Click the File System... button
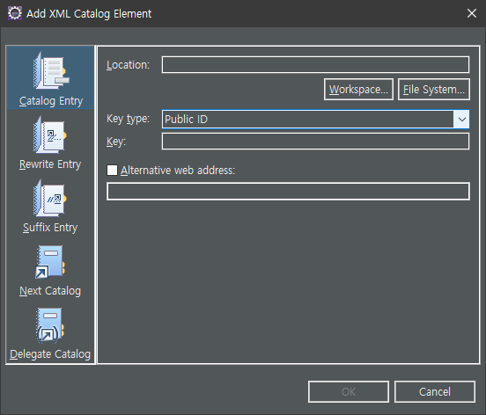 [x=434, y=90]
